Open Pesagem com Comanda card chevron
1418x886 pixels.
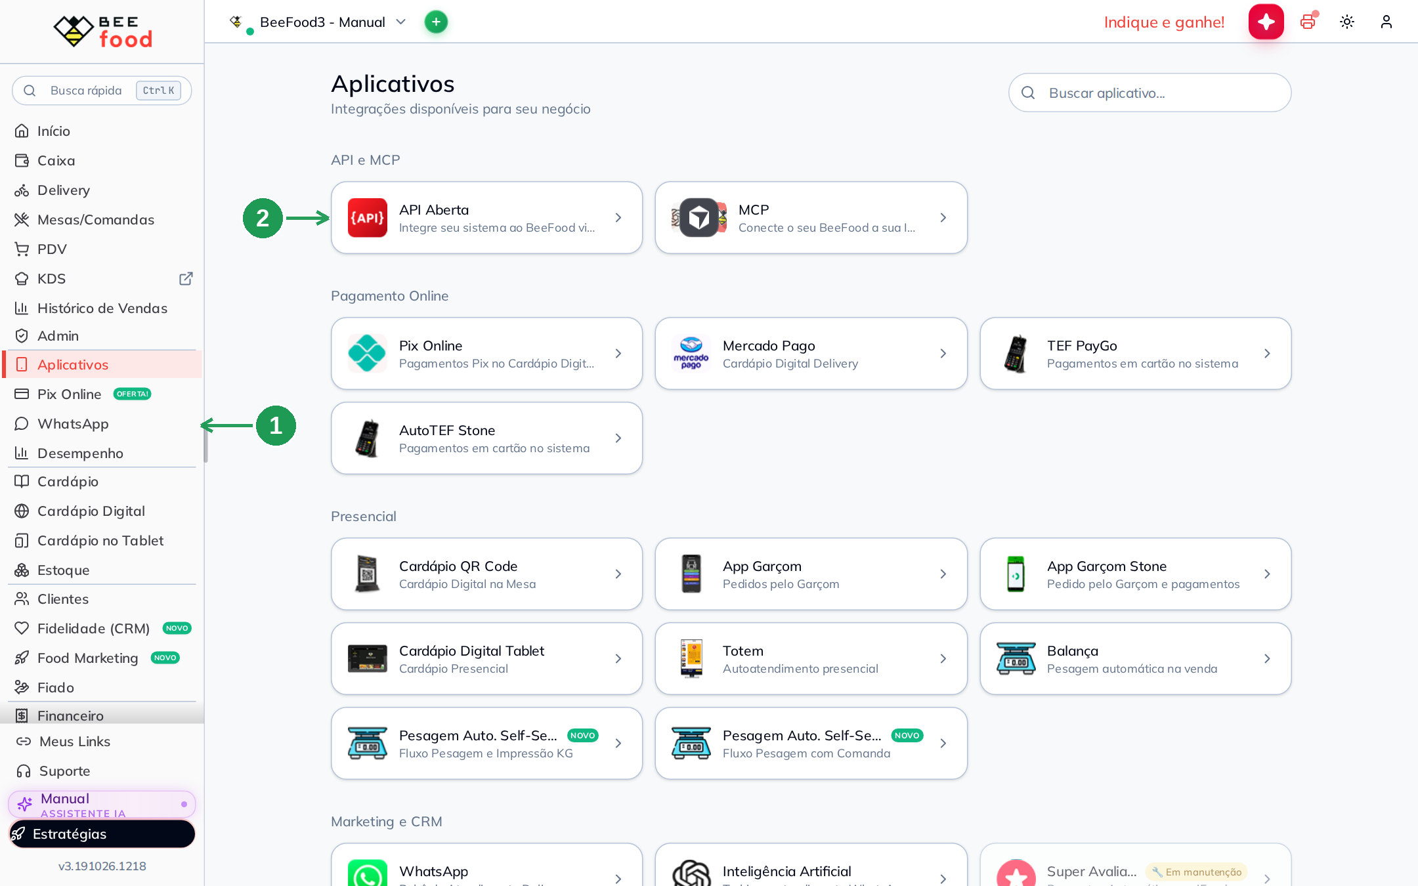(x=943, y=743)
